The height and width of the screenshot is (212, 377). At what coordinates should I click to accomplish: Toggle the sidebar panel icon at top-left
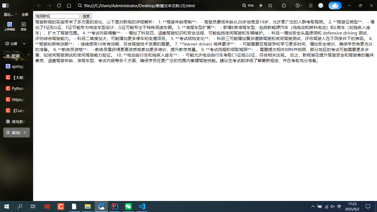point(6,6)
